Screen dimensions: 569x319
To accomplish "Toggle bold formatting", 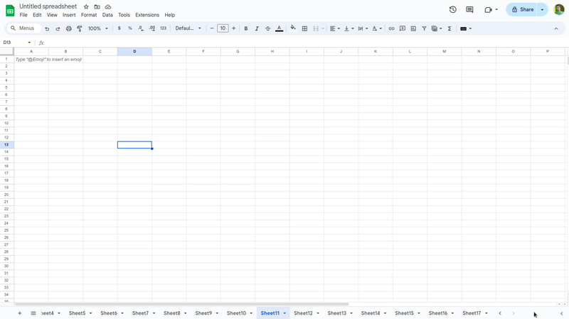I will [245, 28].
